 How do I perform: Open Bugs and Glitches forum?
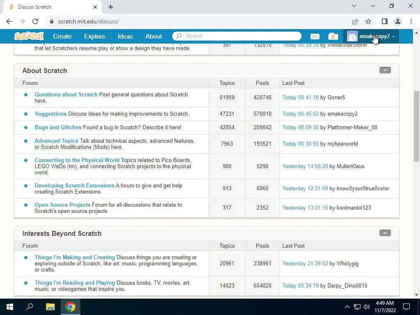tap(58, 127)
